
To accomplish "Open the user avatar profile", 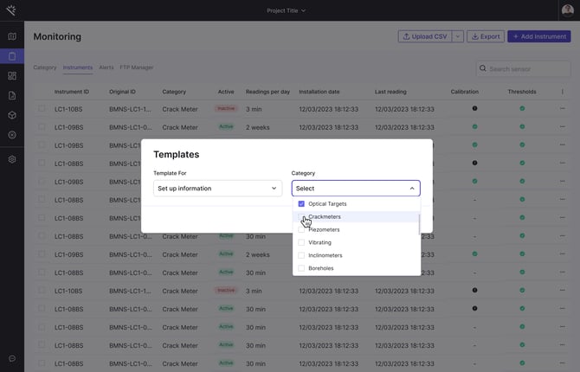I will pos(568,10).
